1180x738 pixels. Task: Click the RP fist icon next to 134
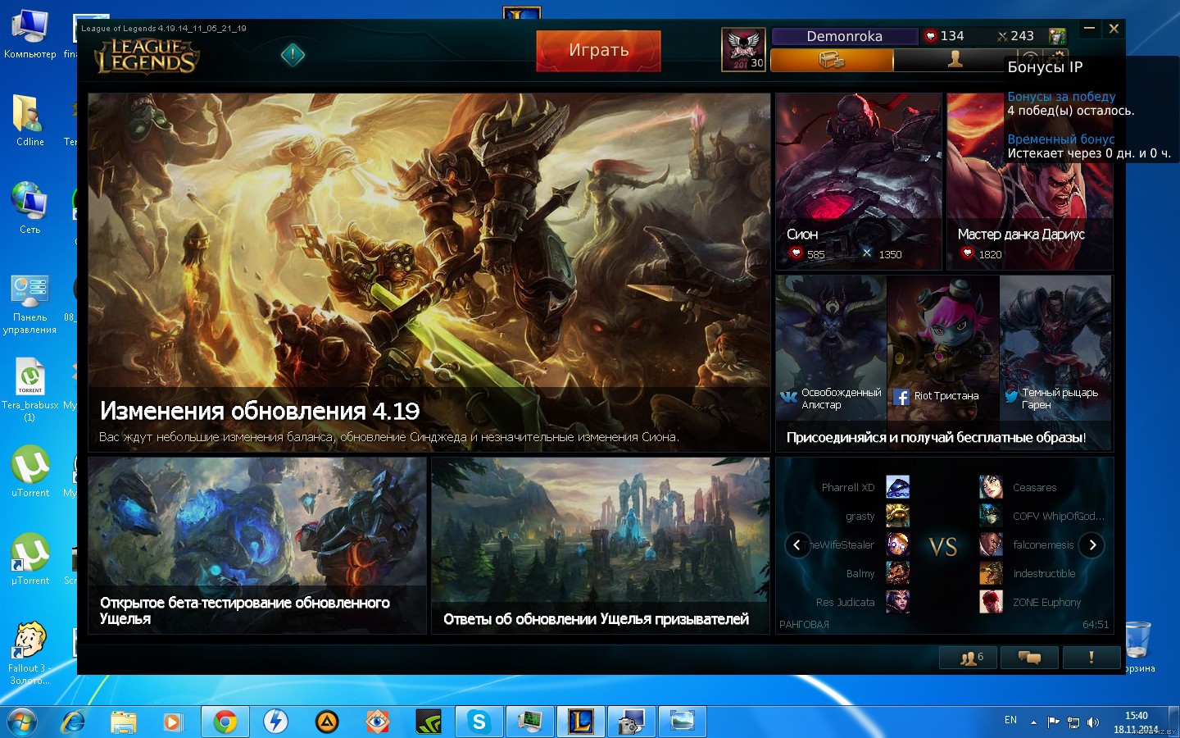(x=930, y=36)
